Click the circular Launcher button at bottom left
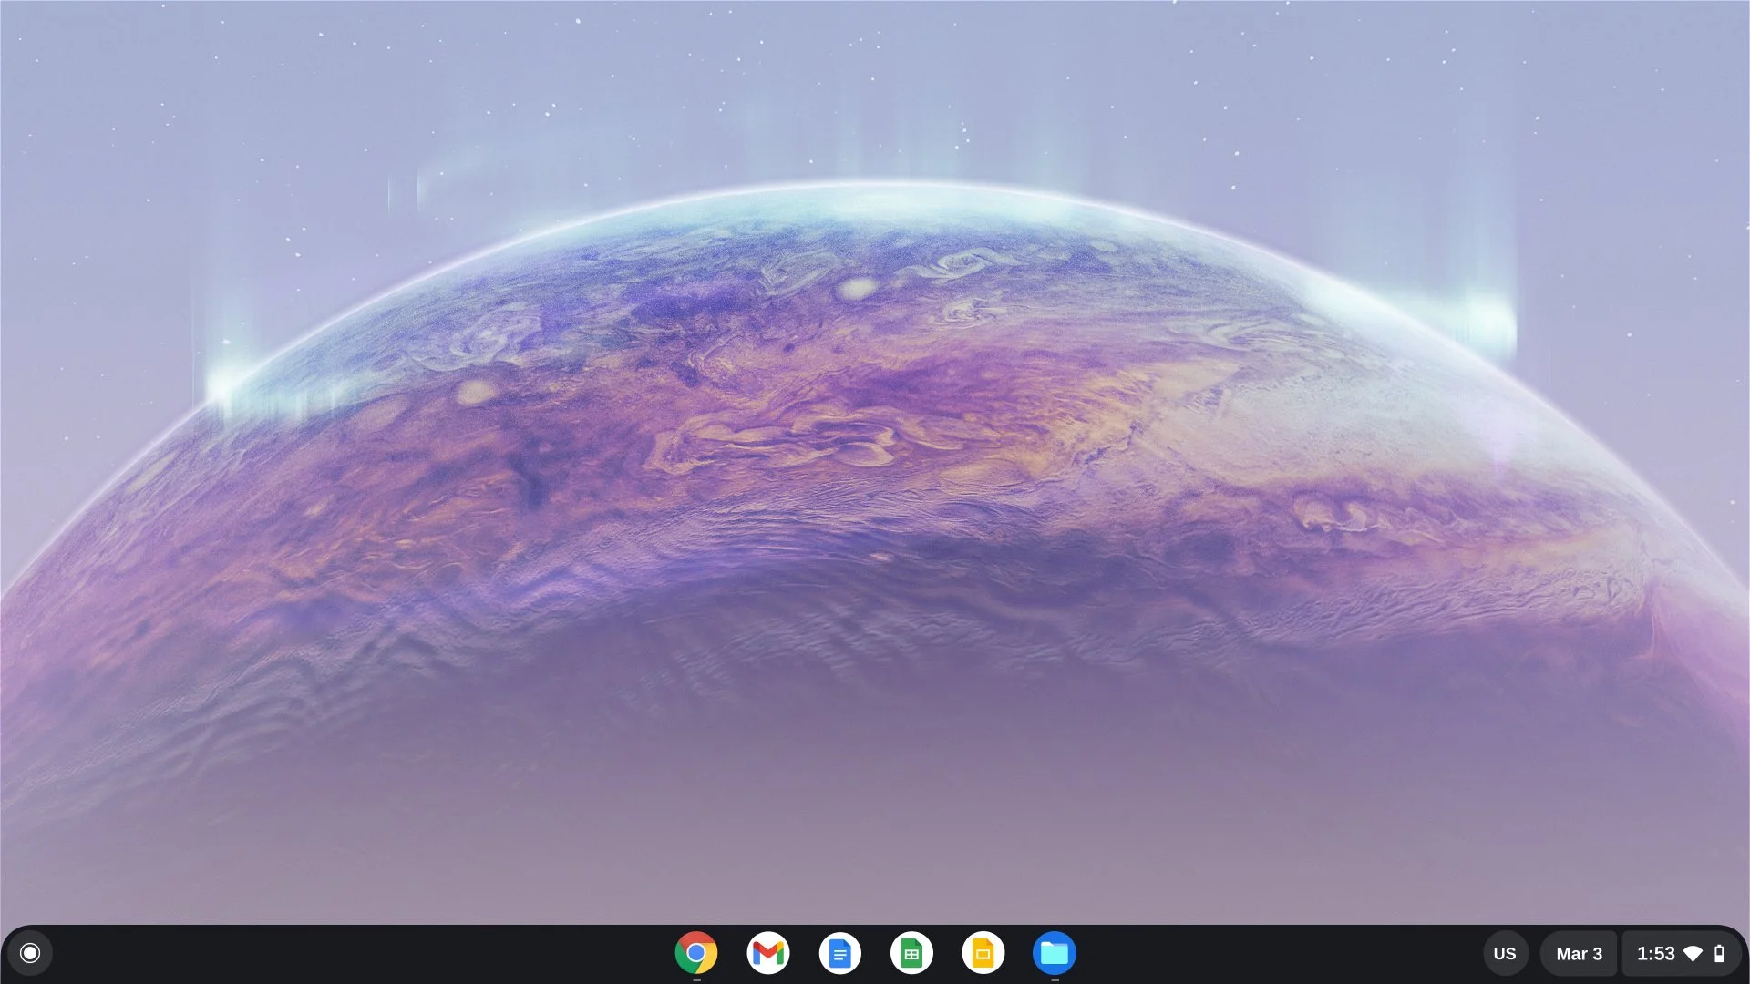Image resolution: width=1750 pixels, height=984 pixels. coord(30,953)
